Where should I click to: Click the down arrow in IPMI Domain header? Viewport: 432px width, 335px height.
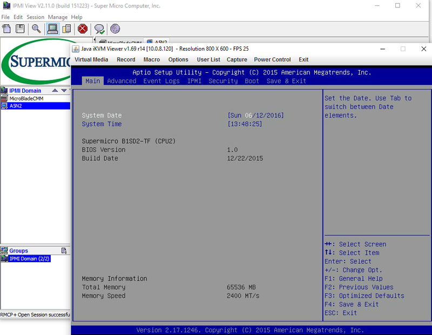(64, 90)
